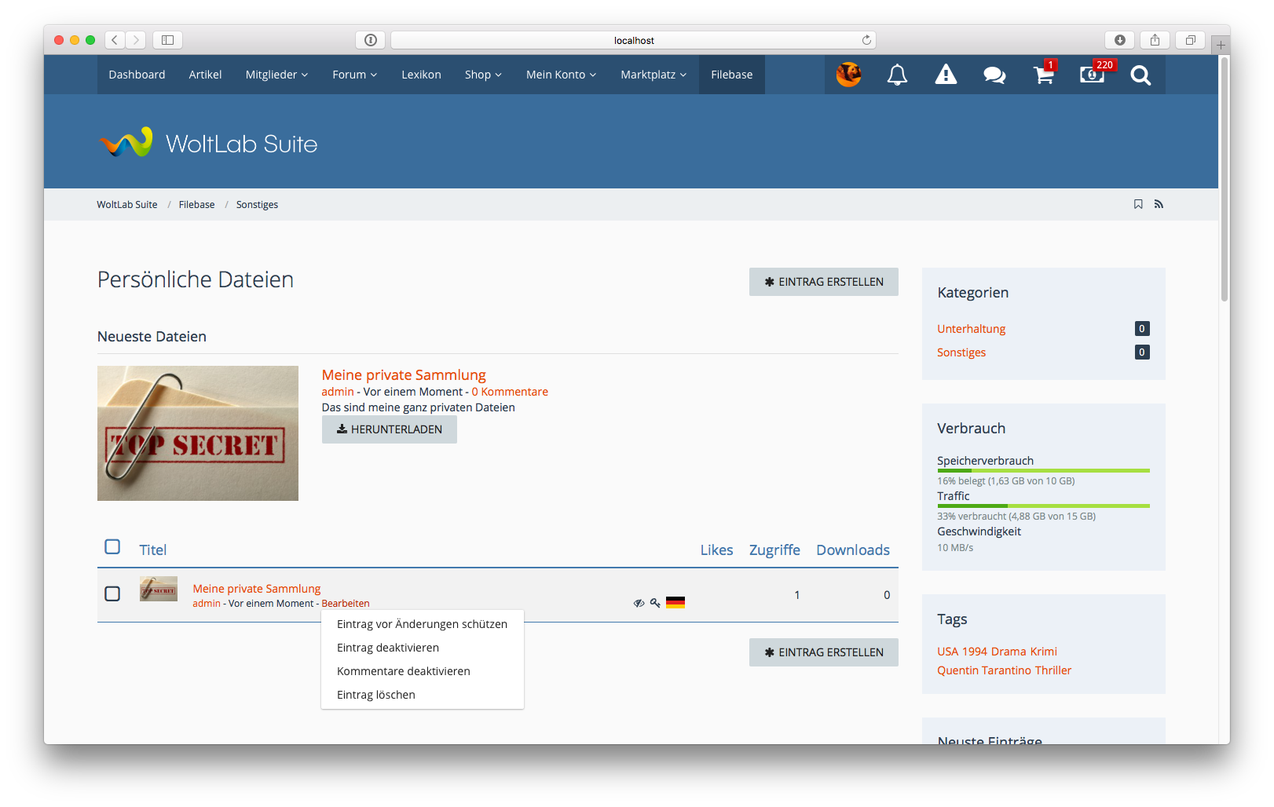Click the Traffic usage progress bar
This screenshot has width=1274, height=807.
click(x=1043, y=506)
